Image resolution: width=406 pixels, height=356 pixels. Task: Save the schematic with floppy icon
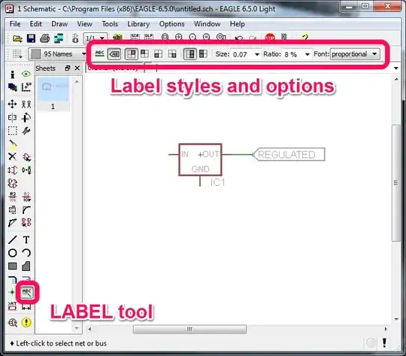(x=31, y=38)
